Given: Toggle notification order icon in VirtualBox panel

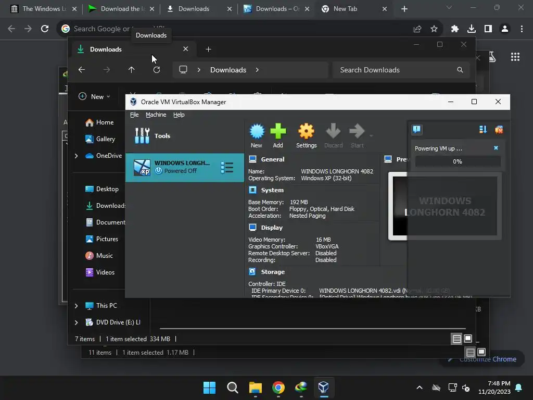Looking at the screenshot, I should click(x=483, y=129).
